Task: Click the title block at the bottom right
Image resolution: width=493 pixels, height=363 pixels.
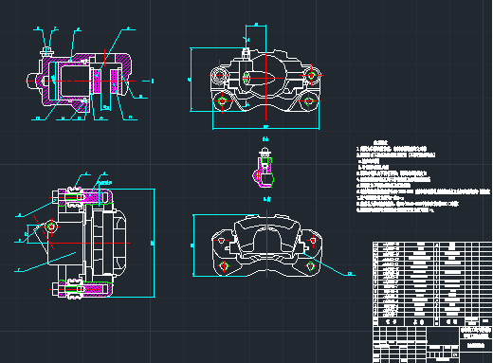Action: click(432, 344)
